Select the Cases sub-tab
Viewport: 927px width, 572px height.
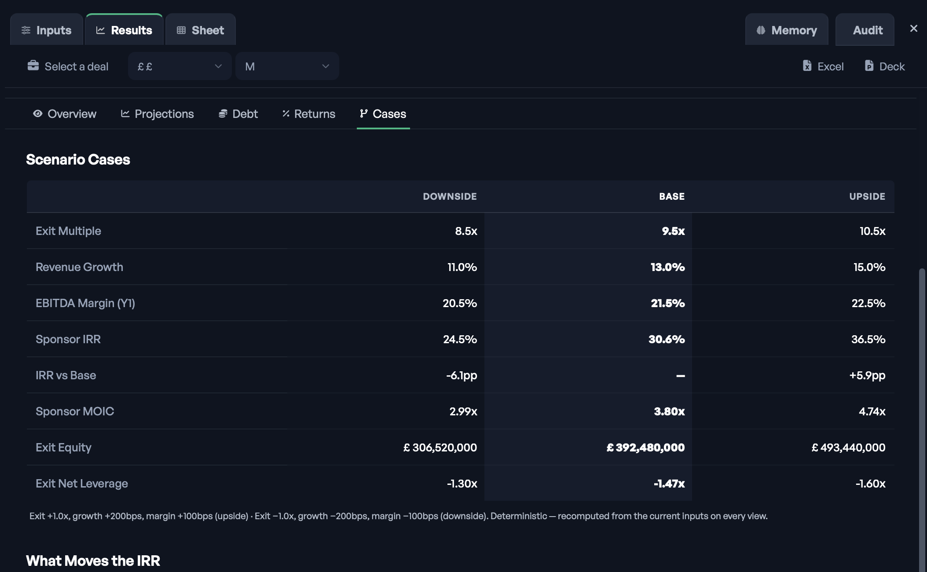pos(383,114)
